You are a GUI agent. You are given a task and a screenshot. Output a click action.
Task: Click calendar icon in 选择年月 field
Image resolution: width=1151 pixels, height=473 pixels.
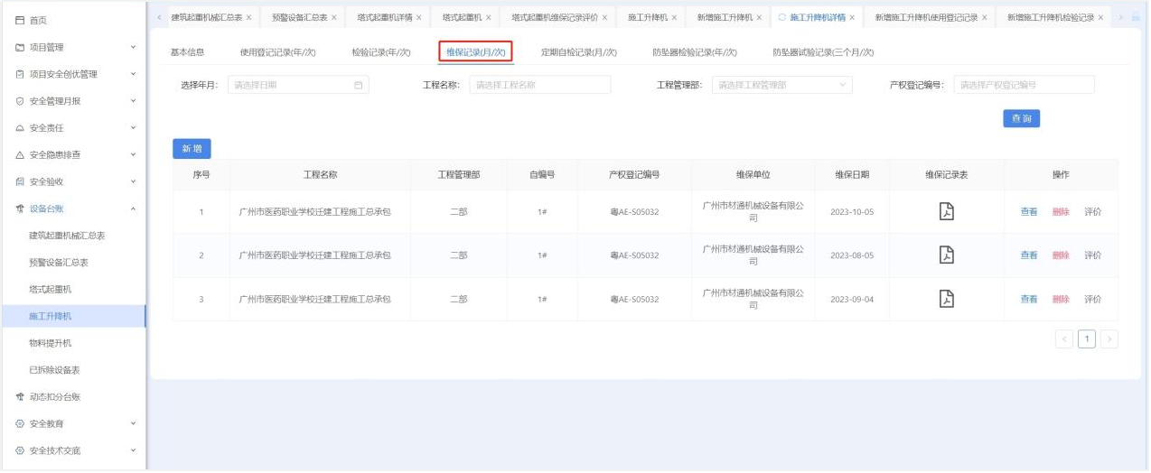click(358, 85)
